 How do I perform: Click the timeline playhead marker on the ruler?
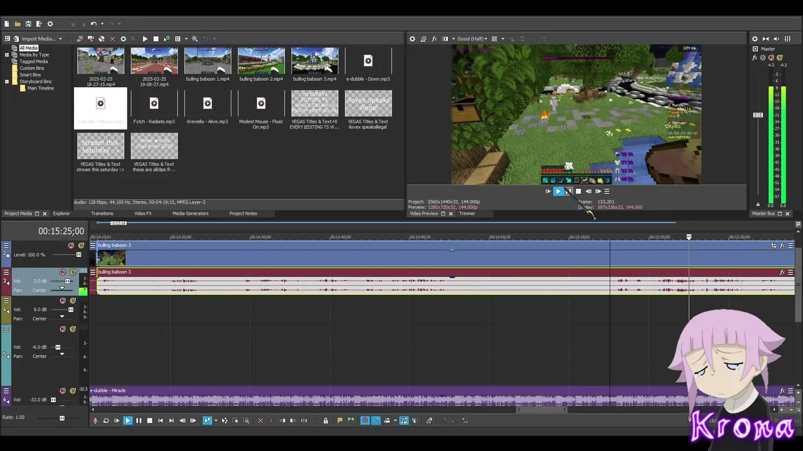tap(689, 237)
